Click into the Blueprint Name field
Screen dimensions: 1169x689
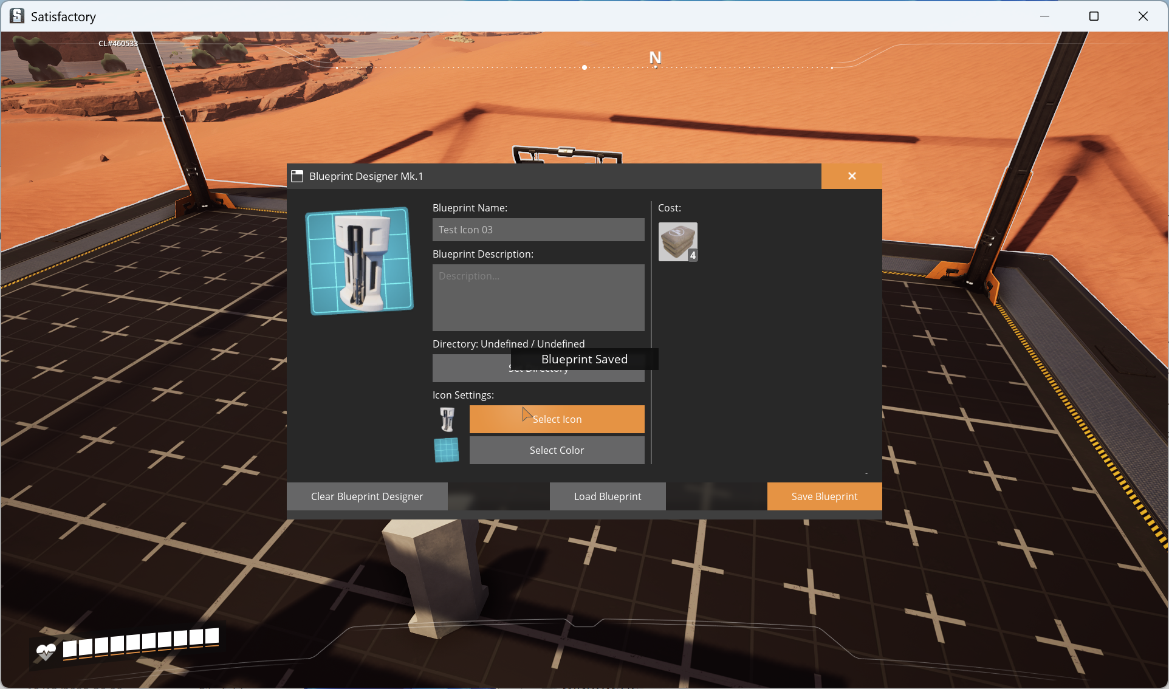tap(538, 230)
